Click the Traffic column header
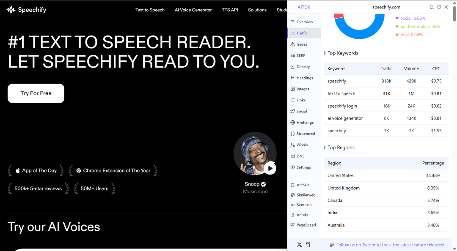 [x=386, y=68]
